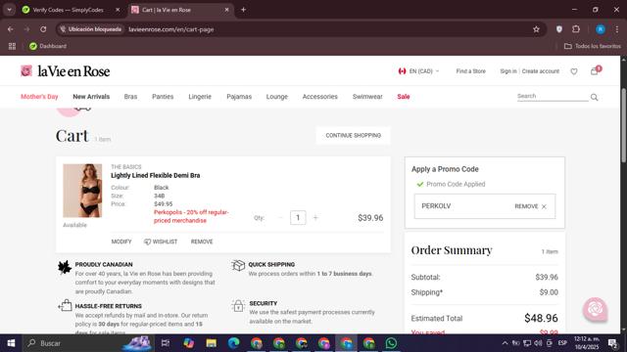Open Todos los favoritos bookmarks folder
The height and width of the screenshot is (352, 627).
click(592, 46)
